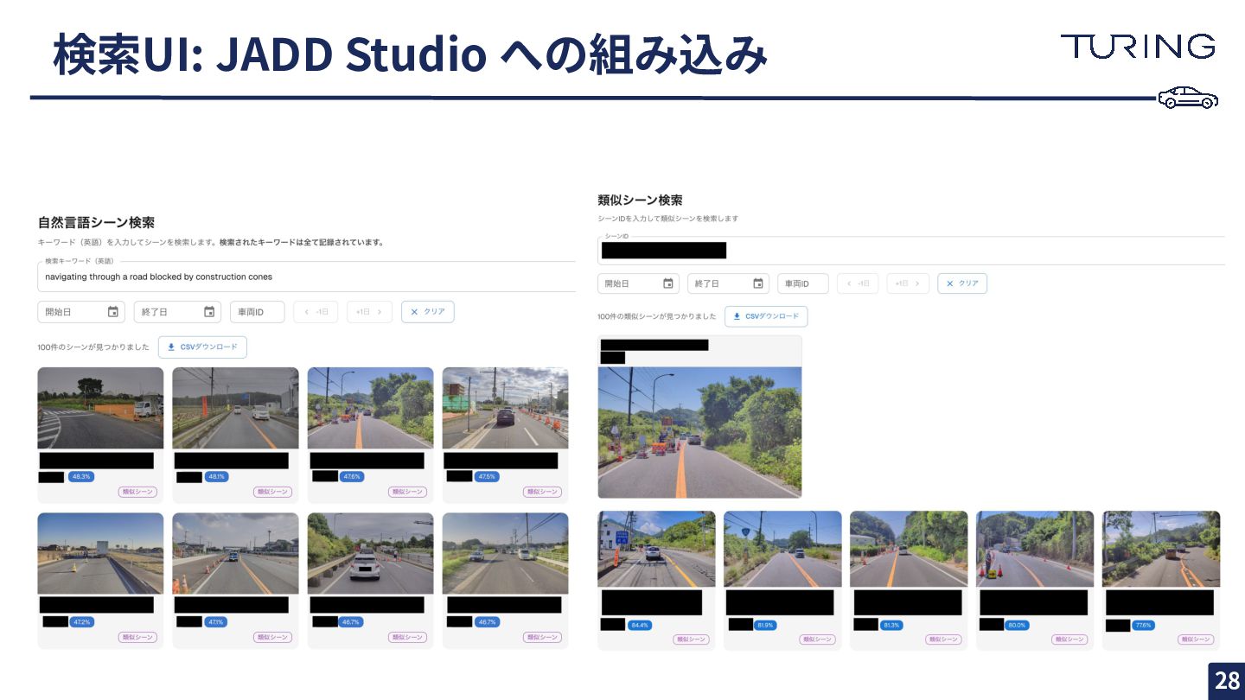Screen dimensions: 1245x700
Task: Click the シーンID input field
Action: 911,251
